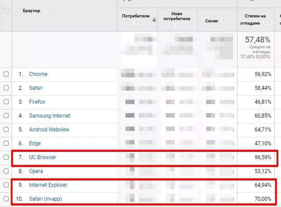Viewport: 281px width, 207px height.
Task: Open the Samsung Internet link
Action: point(50,116)
